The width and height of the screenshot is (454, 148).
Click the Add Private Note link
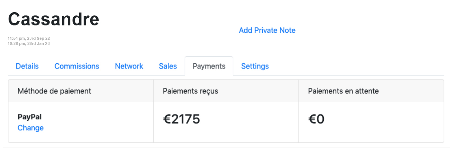click(x=267, y=30)
